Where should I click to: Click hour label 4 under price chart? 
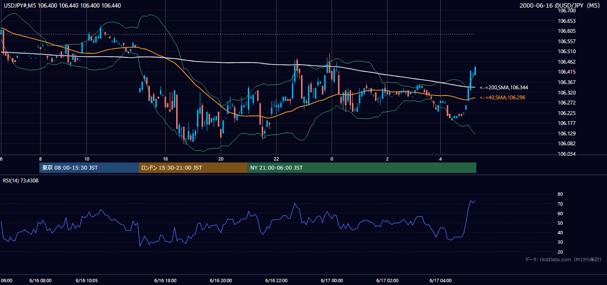coord(441,159)
